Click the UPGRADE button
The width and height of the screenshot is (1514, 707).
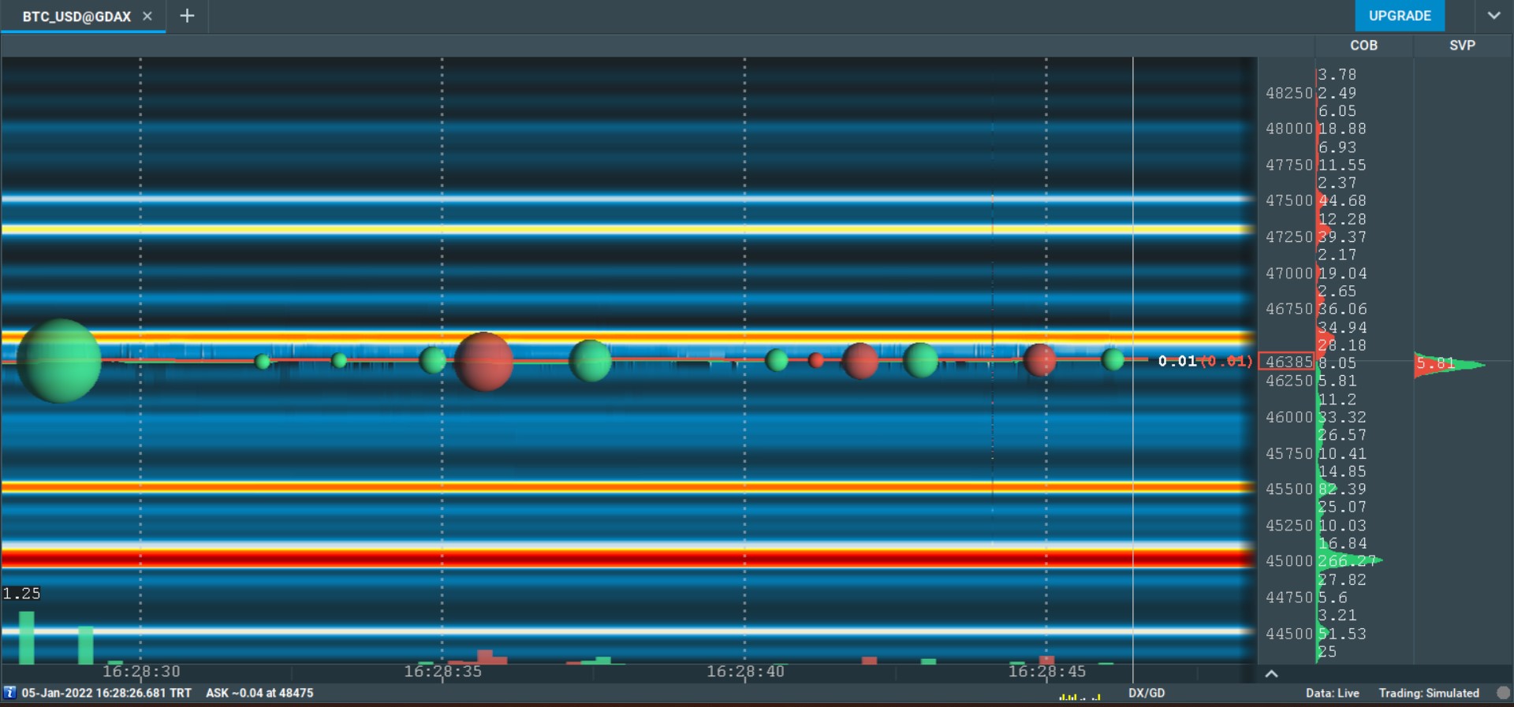tap(1399, 16)
